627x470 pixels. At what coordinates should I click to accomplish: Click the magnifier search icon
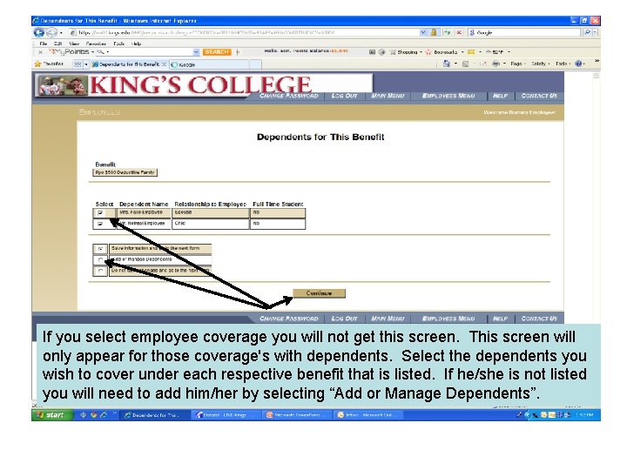587,33
